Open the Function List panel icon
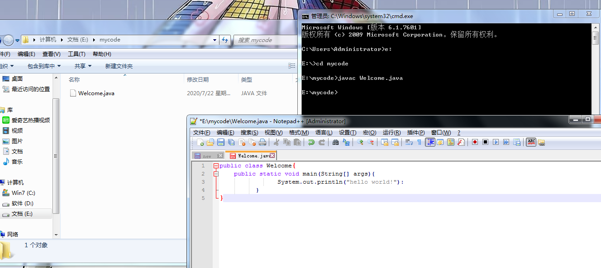 coord(461,142)
